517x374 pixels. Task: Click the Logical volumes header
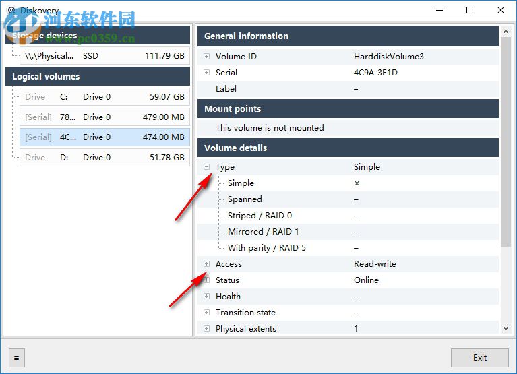click(98, 76)
